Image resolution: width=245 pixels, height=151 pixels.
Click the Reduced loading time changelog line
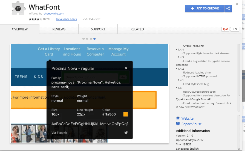tap(197, 72)
